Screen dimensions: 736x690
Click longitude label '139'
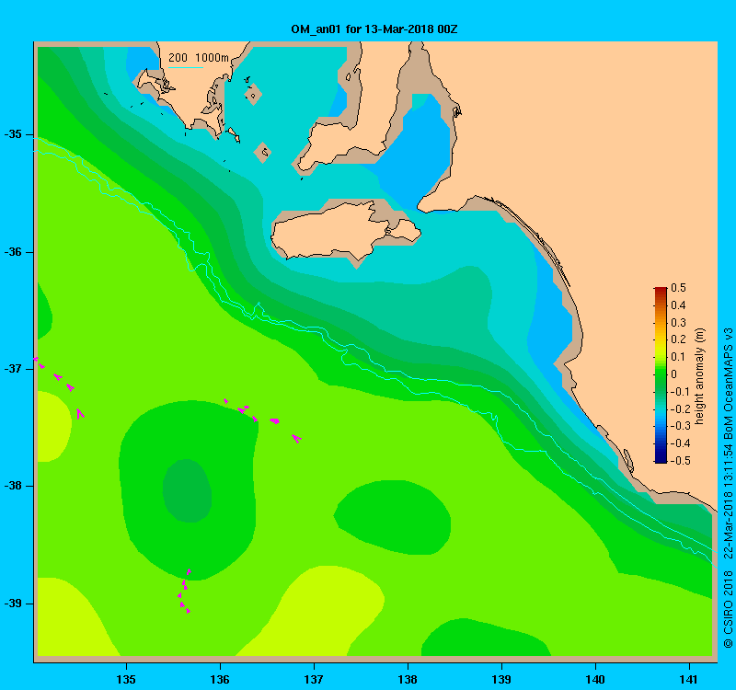point(501,679)
